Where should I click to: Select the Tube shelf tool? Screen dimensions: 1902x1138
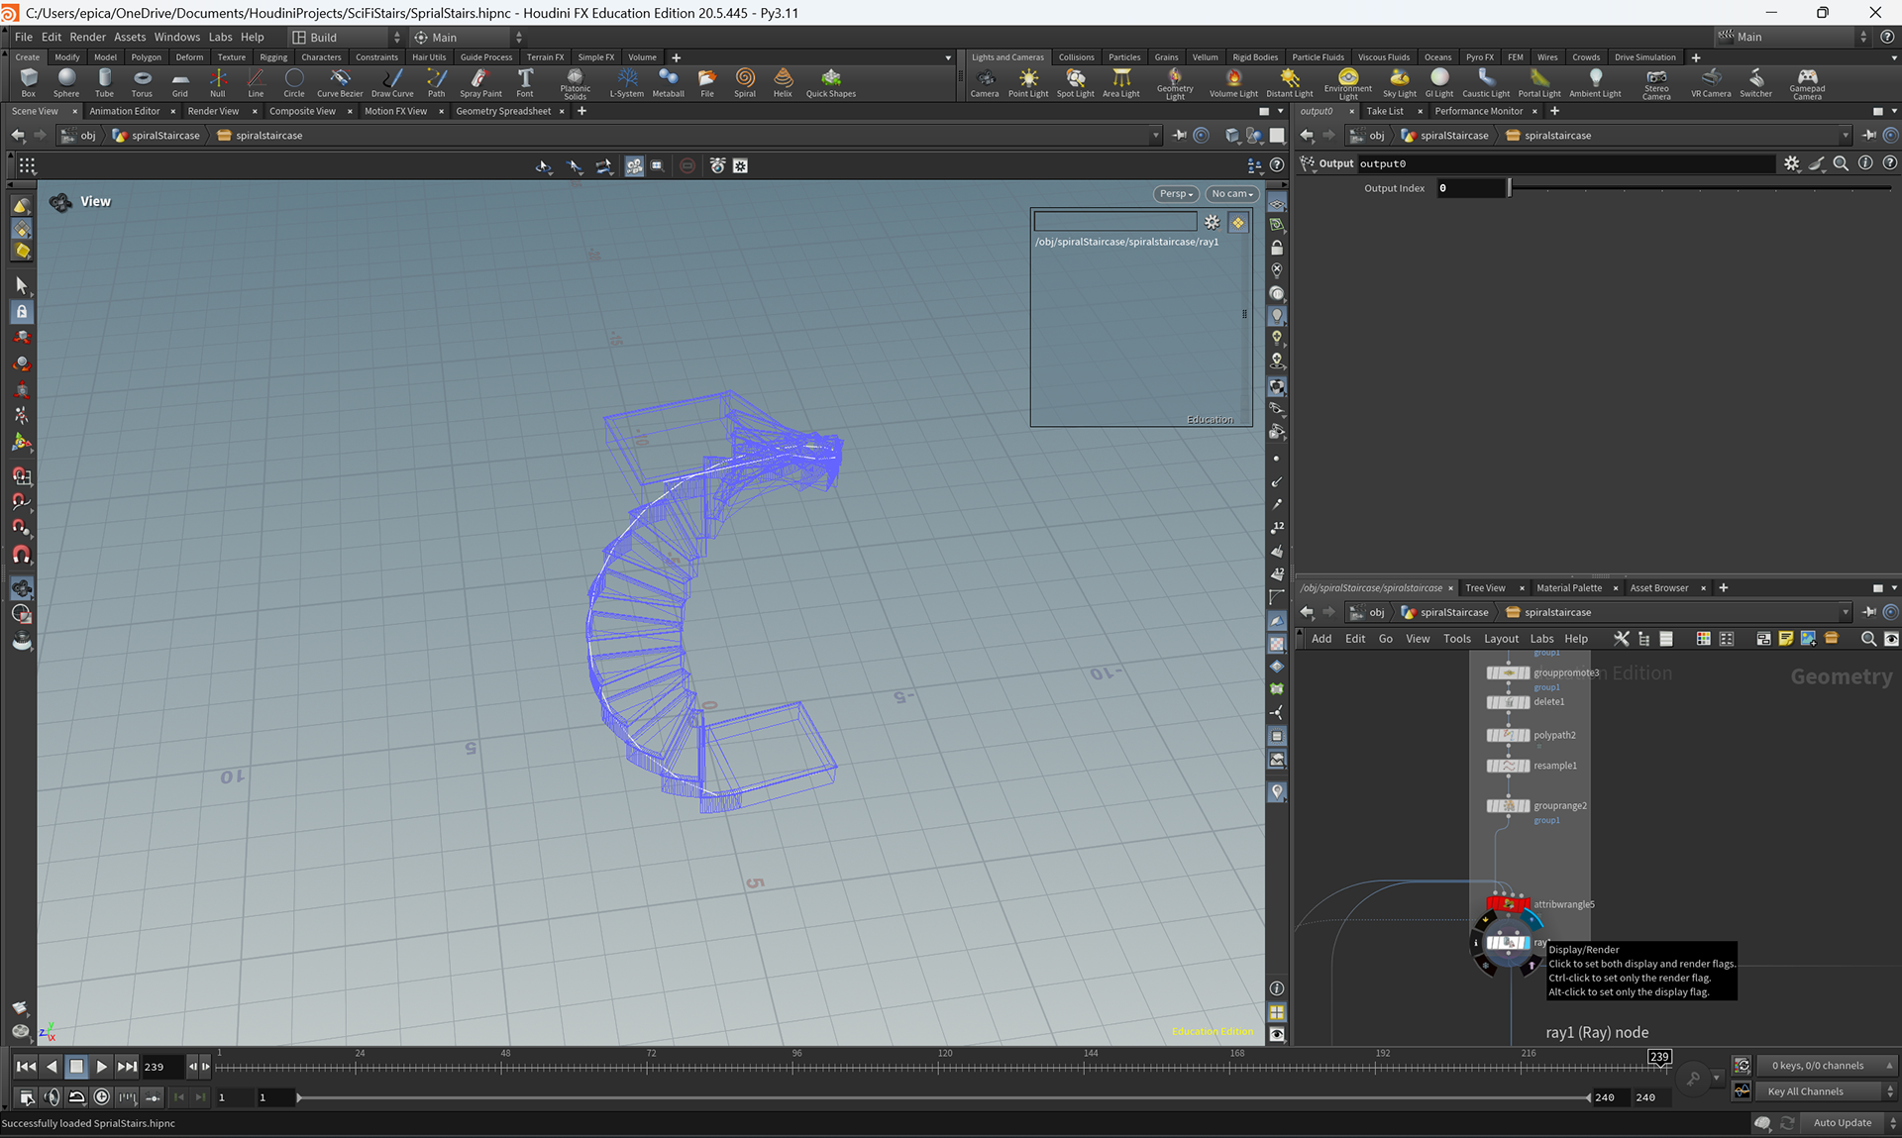click(104, 82)
